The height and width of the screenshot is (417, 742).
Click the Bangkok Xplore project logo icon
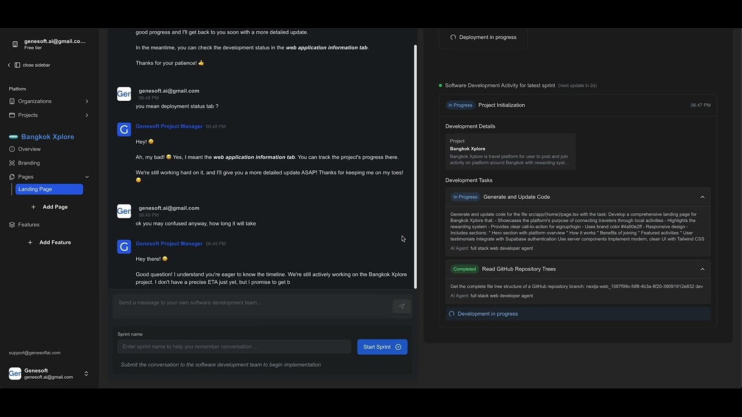tap(13, 137)
